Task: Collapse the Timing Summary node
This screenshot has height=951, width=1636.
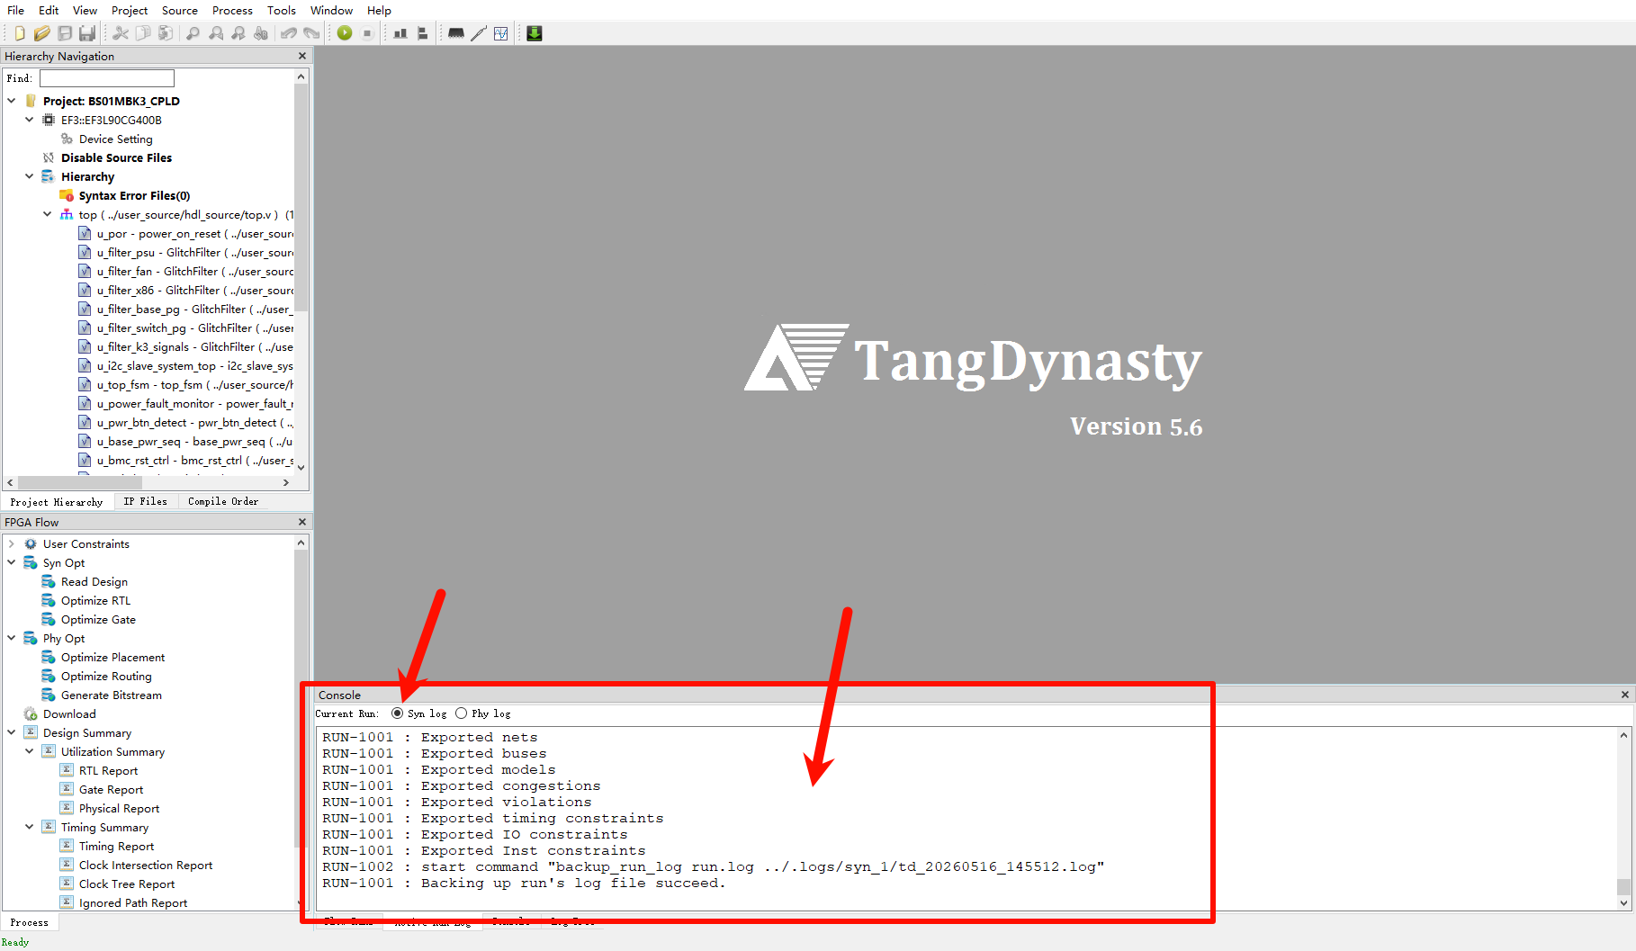Action: [x=30, y=827]
